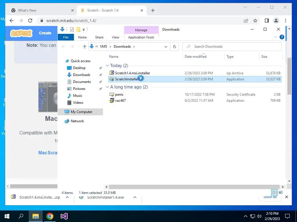Open the File ribbon tab
The height and width of the screenshot is (222, 297).
[66, 37]
